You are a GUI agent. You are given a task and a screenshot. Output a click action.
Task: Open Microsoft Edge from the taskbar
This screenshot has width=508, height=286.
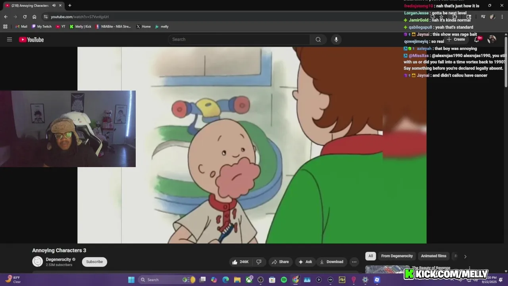pyautogui.click(x=226, y=280)
